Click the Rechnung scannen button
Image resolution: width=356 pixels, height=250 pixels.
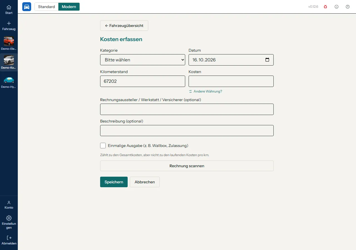[187, 166]
